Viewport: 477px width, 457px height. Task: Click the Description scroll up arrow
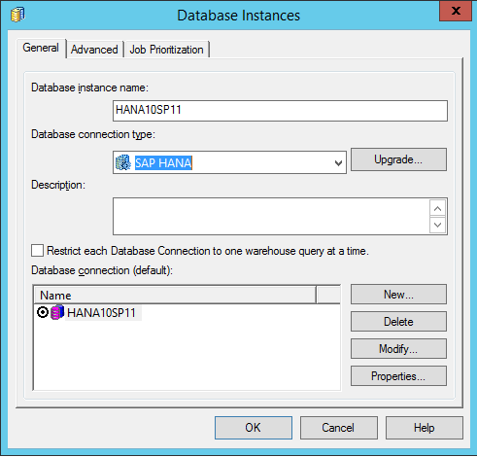point(437,208)
